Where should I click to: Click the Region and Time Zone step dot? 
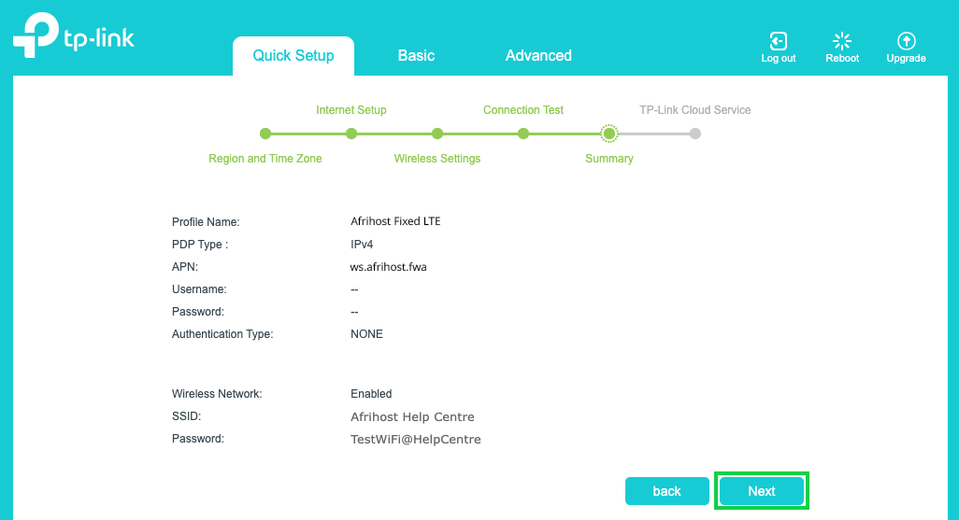tap(265, 134)
